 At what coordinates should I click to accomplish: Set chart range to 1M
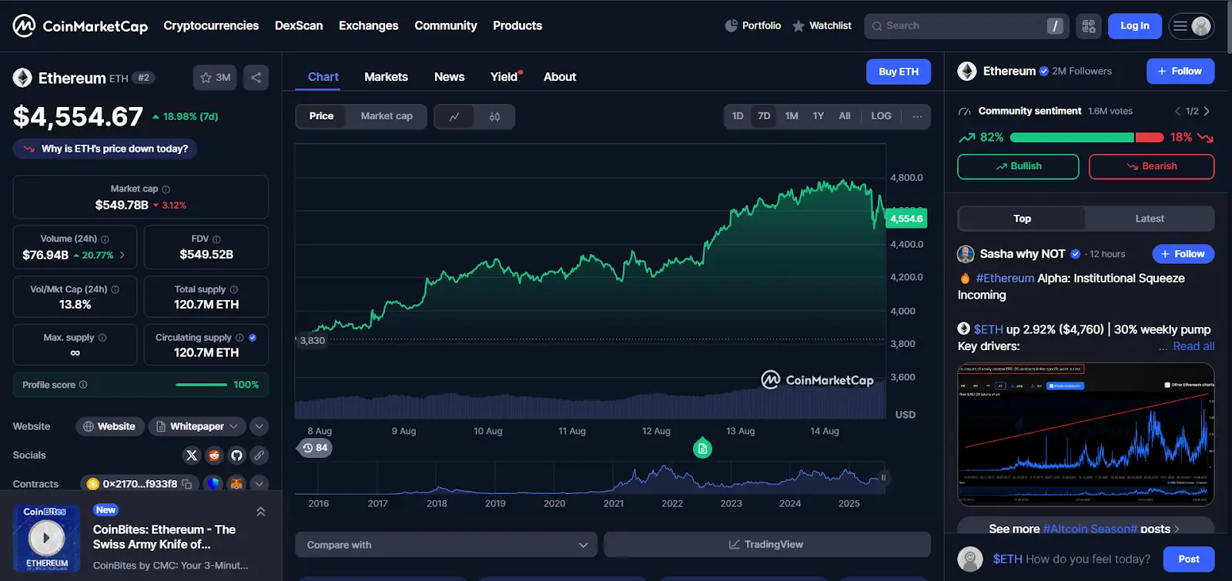(x=792, y=116)
